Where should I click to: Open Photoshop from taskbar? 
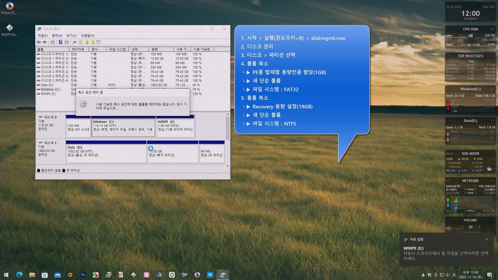click(x=83, y=275)
